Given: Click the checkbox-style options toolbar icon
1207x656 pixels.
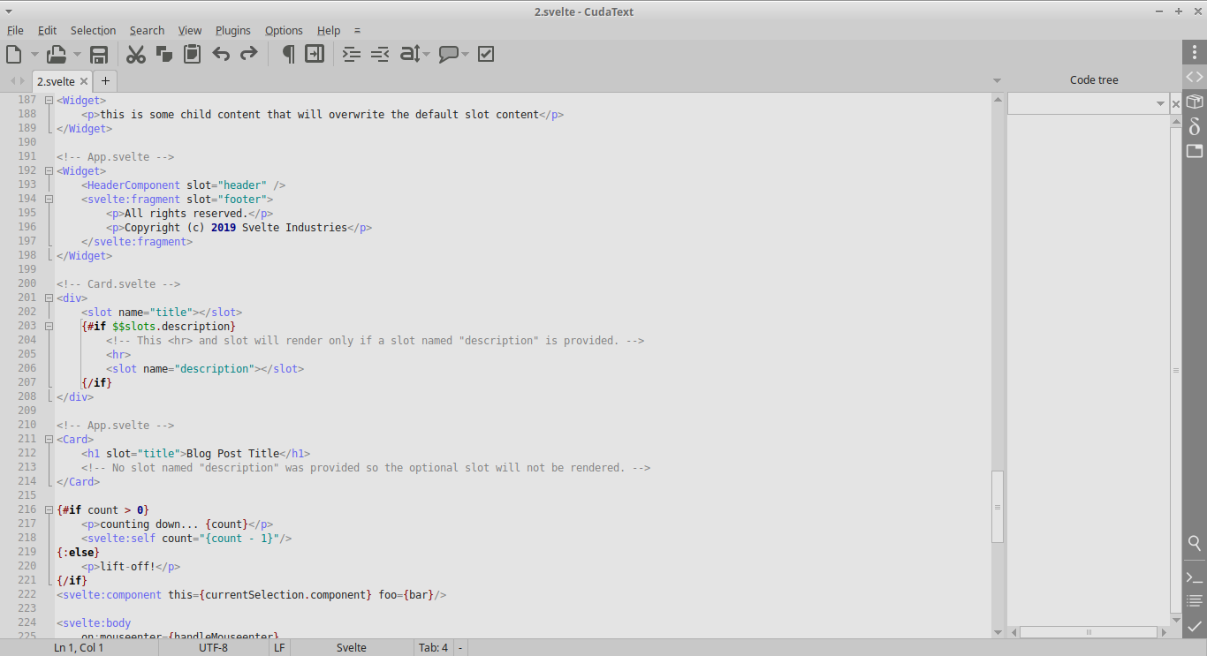Looking at the screenshot, I should tap(485, 54).
